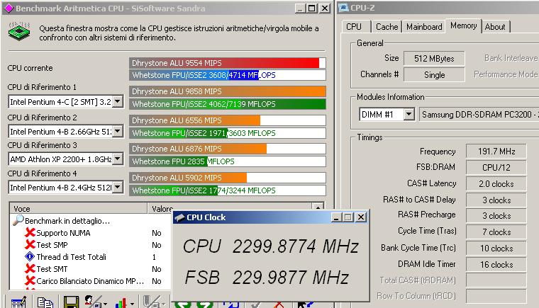Click the Channels # value Single
539x308 pixels.
pos(434,74)
